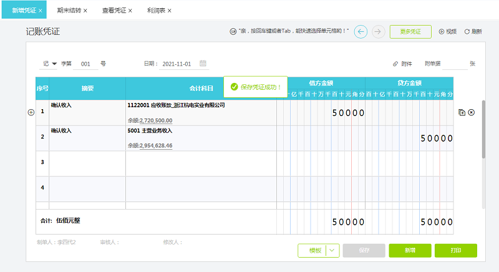Switch to the 利润表 tab
Viewport: 499px width, 272px height.
tap(156, 11)
